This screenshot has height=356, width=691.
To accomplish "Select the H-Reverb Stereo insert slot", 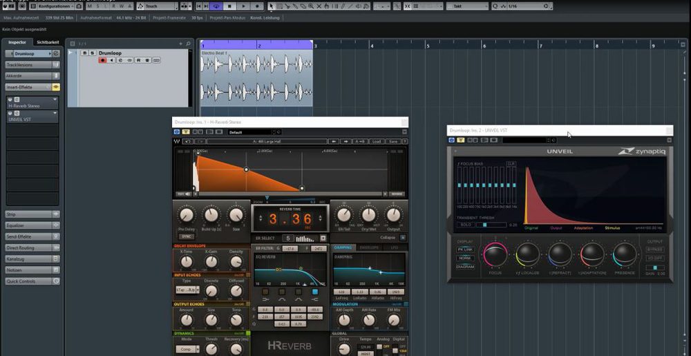I will click(x=32, y=103).
